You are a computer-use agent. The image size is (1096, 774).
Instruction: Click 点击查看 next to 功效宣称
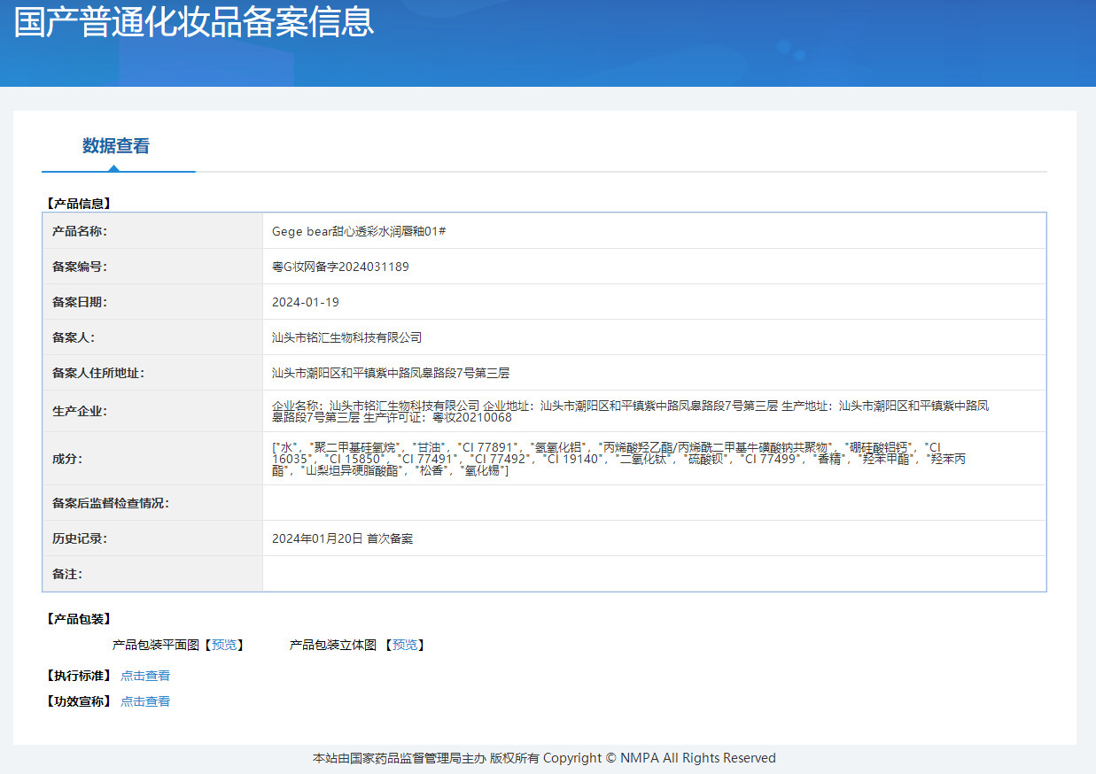click(x=145, y=701)
